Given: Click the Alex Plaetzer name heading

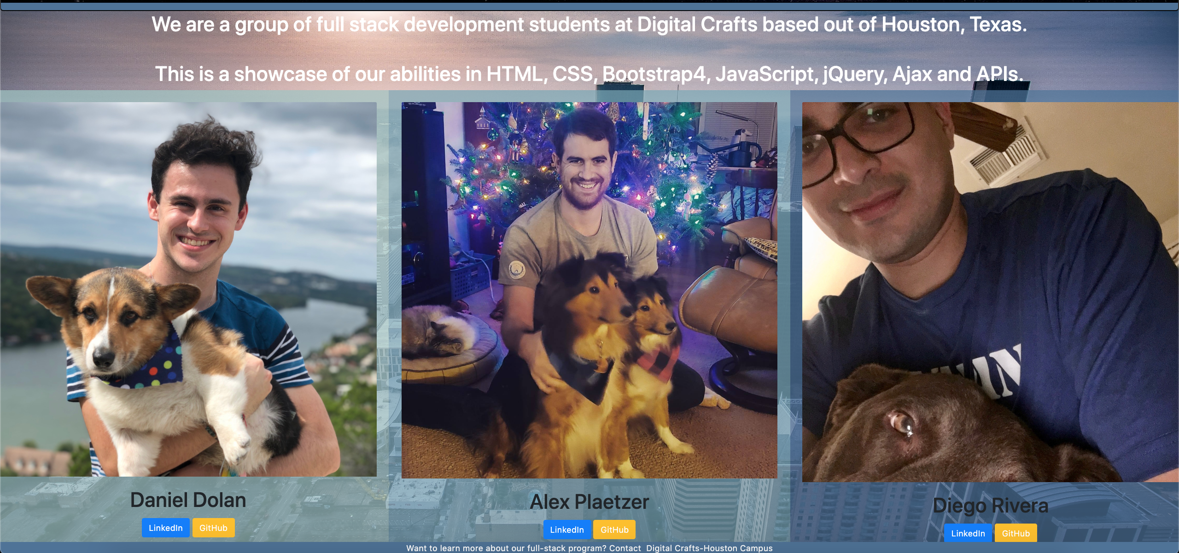Looking at the screenshot, I should [589, 502].
